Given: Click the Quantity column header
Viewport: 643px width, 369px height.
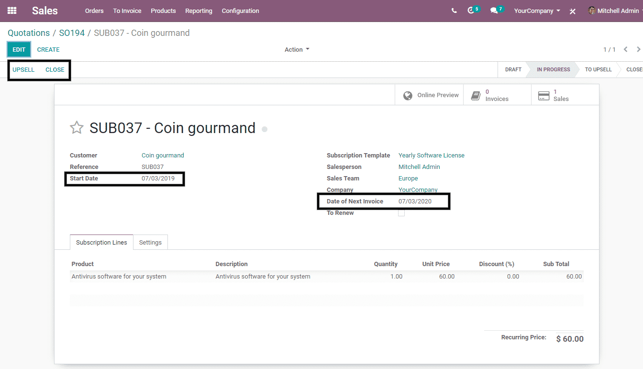Looking at the screenshot, I should pos(386,264).
